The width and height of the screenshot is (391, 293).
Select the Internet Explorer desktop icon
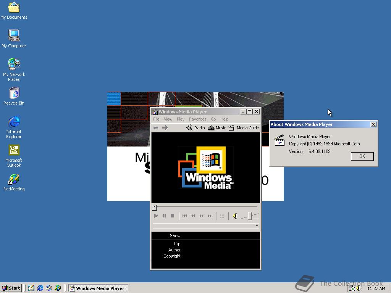pos(14,127)
